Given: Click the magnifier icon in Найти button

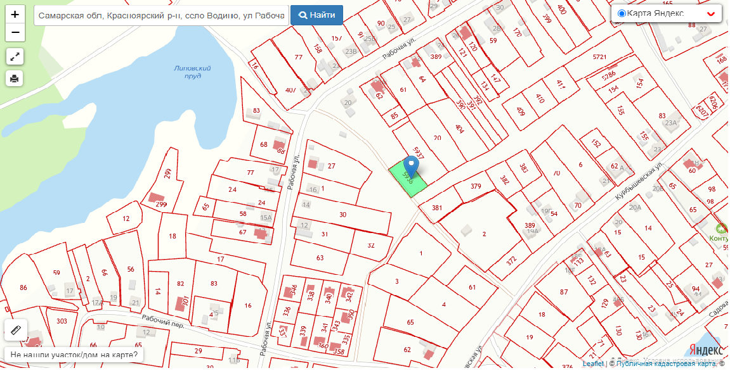Looking at the screenshot, I should 303,15.
